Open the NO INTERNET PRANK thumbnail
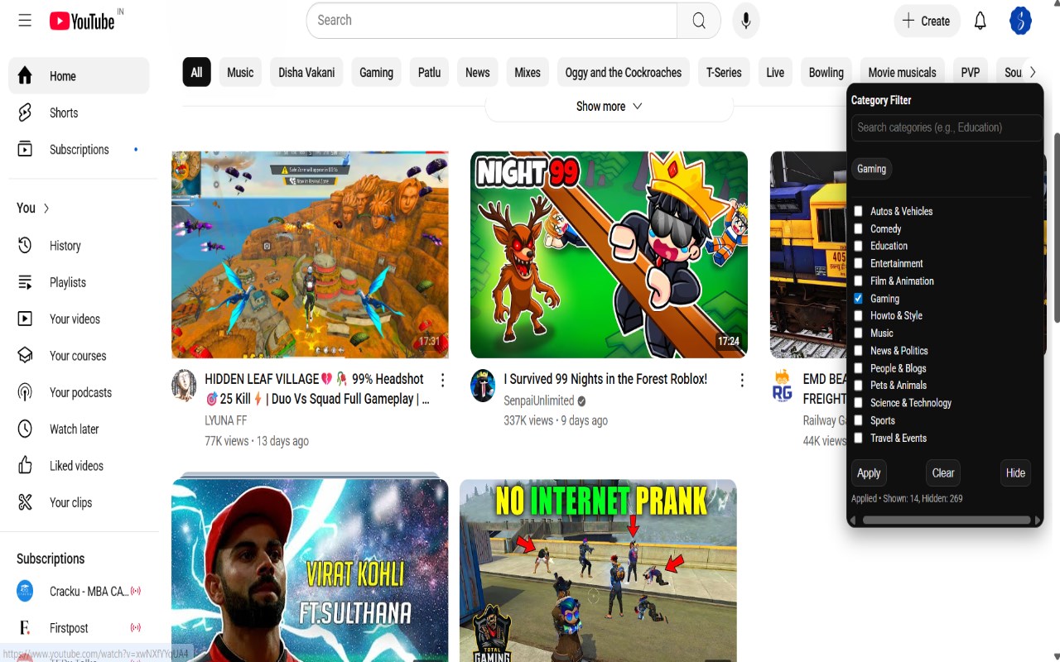Screen dimensions: 1060x662 click(x=598, y=571)
